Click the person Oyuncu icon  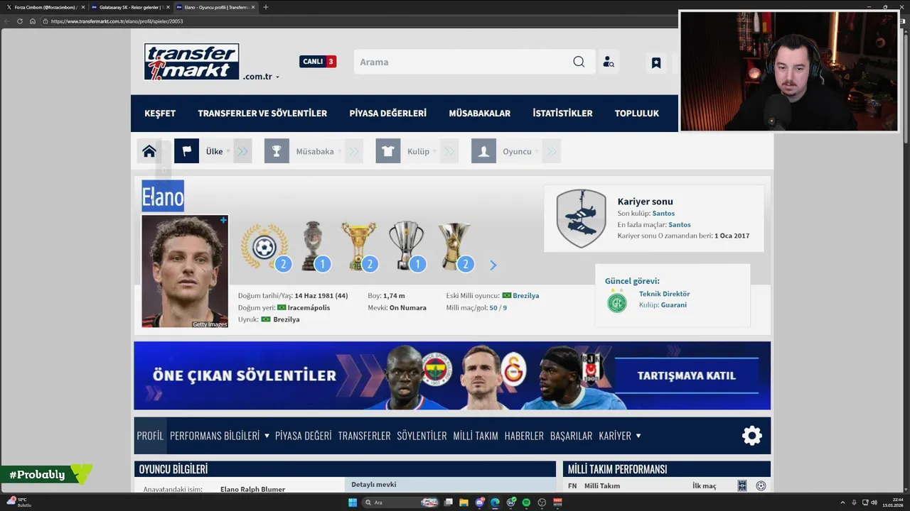point(483,151)
